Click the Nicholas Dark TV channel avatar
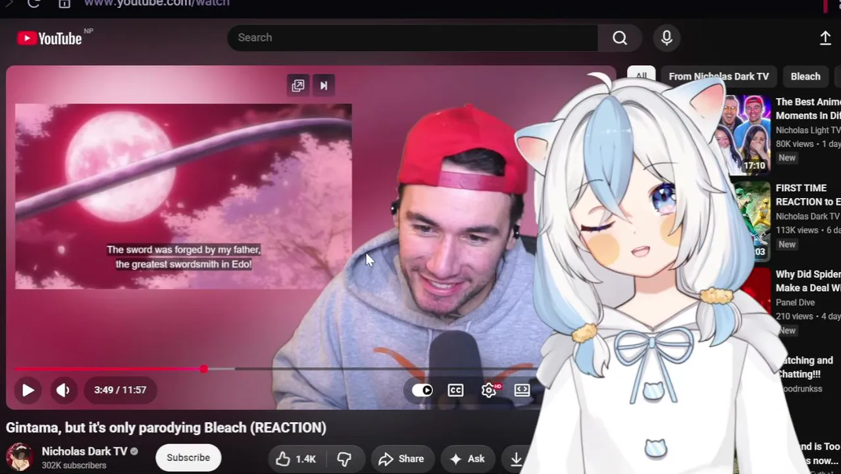 (20, 457)
